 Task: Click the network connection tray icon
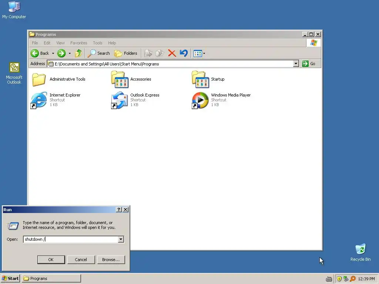[346, 279]
